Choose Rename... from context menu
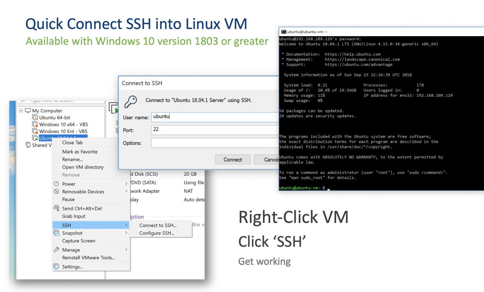The image size is (484, 292). (72, 159)
